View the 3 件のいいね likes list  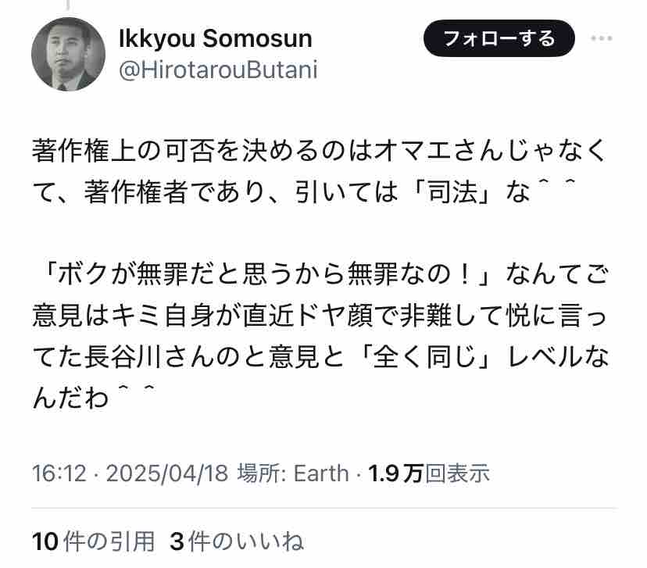[x=237, y=541]
